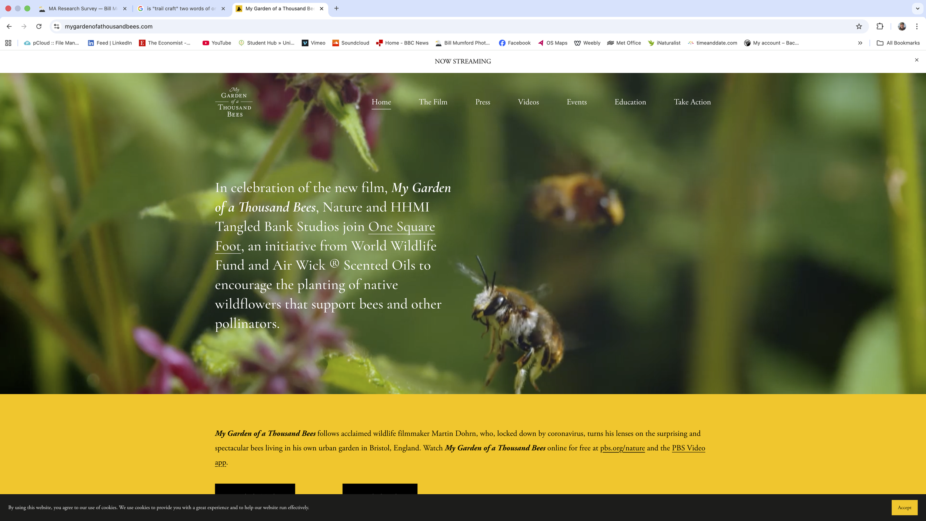Open the Facebook bookmark
Screen dimensions: 926x521
[514, 43]
